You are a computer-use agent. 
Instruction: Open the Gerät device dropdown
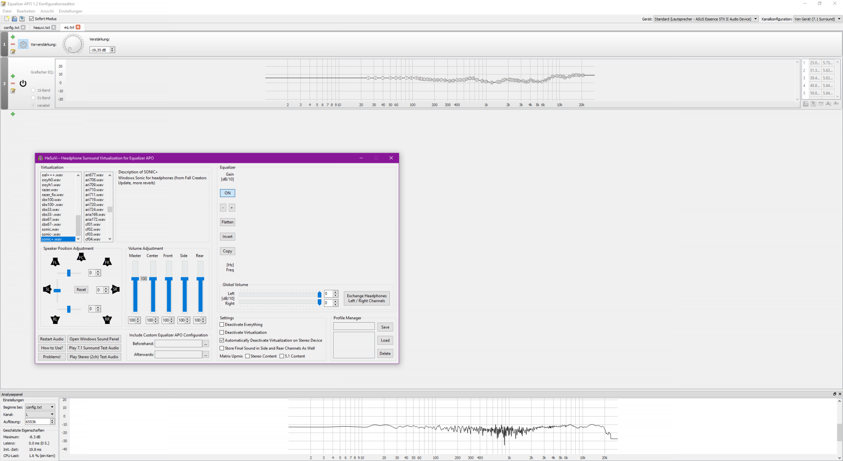(x=706, y=19)
